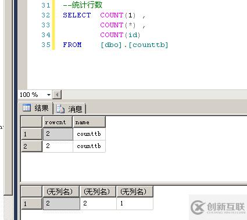Select the first (无列名) column header
Image resolution: width=247 pixels, height=220 pixels.
click(x=61, y=192)
